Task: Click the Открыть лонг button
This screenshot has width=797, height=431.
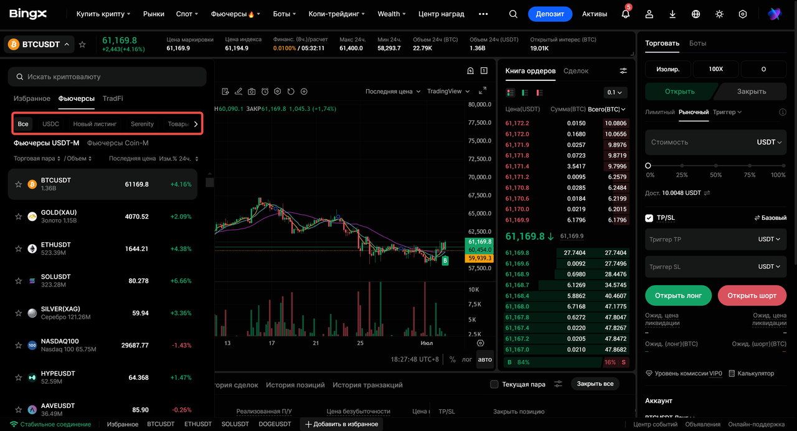Action: 678,295
